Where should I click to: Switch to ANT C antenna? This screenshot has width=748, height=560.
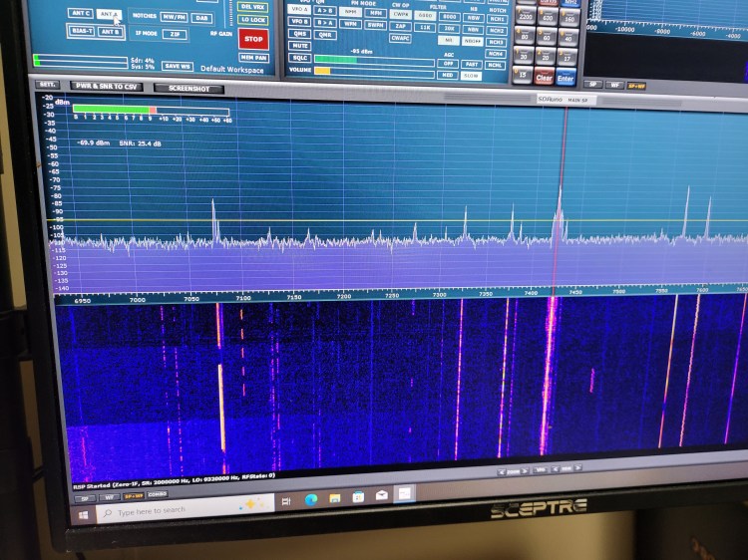[x=80, y=13]
